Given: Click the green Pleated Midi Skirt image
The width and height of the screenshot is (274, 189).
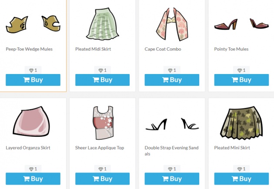Looking at the screenshot, I should click(x=102, y=24).
